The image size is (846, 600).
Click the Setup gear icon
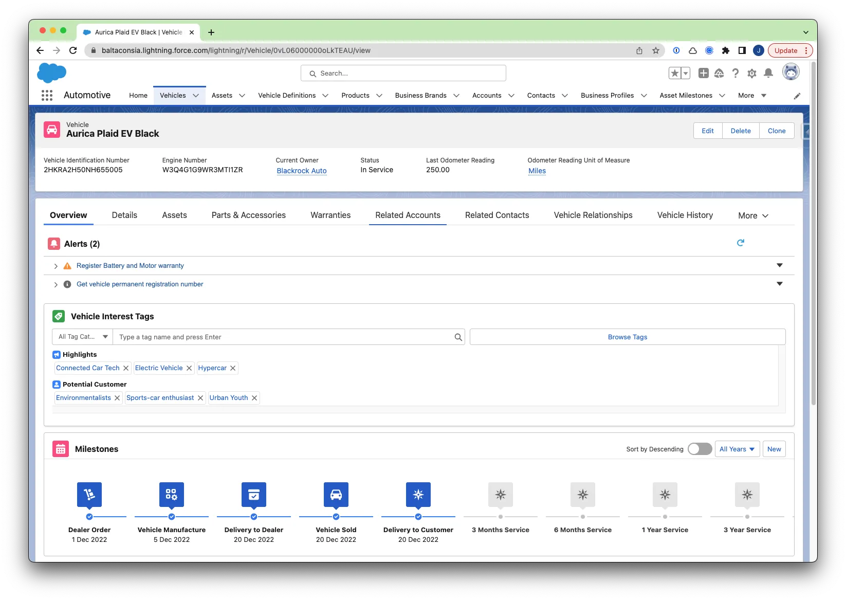tap(751, 74)
